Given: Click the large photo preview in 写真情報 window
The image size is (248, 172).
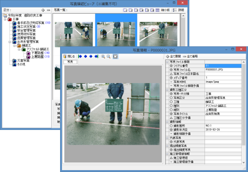Looking at the screenshot, I should point(113,114).
